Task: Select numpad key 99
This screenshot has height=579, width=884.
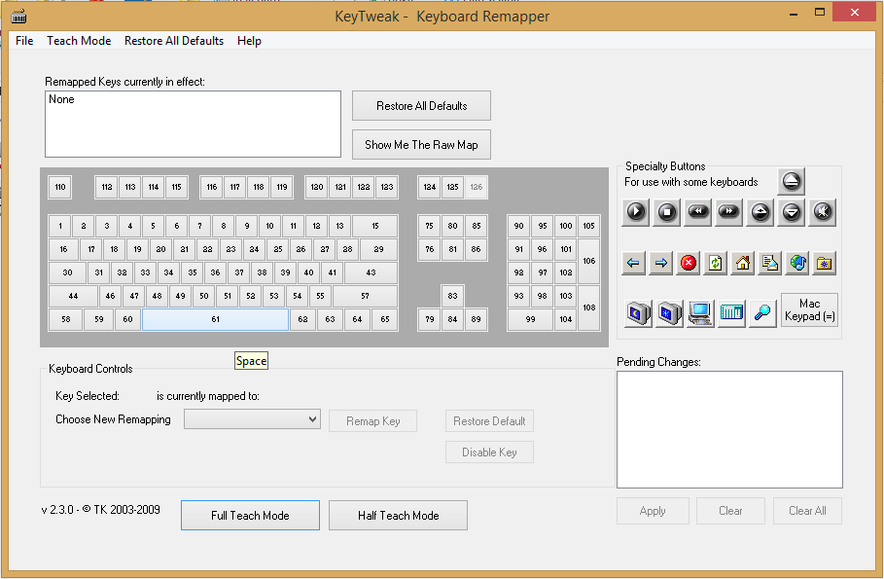Action: coord(531,319)
